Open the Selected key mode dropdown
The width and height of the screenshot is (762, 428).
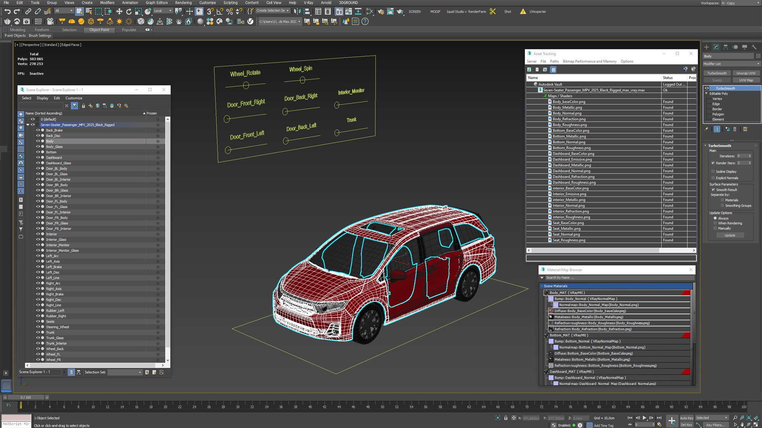(x=712, y=418)
